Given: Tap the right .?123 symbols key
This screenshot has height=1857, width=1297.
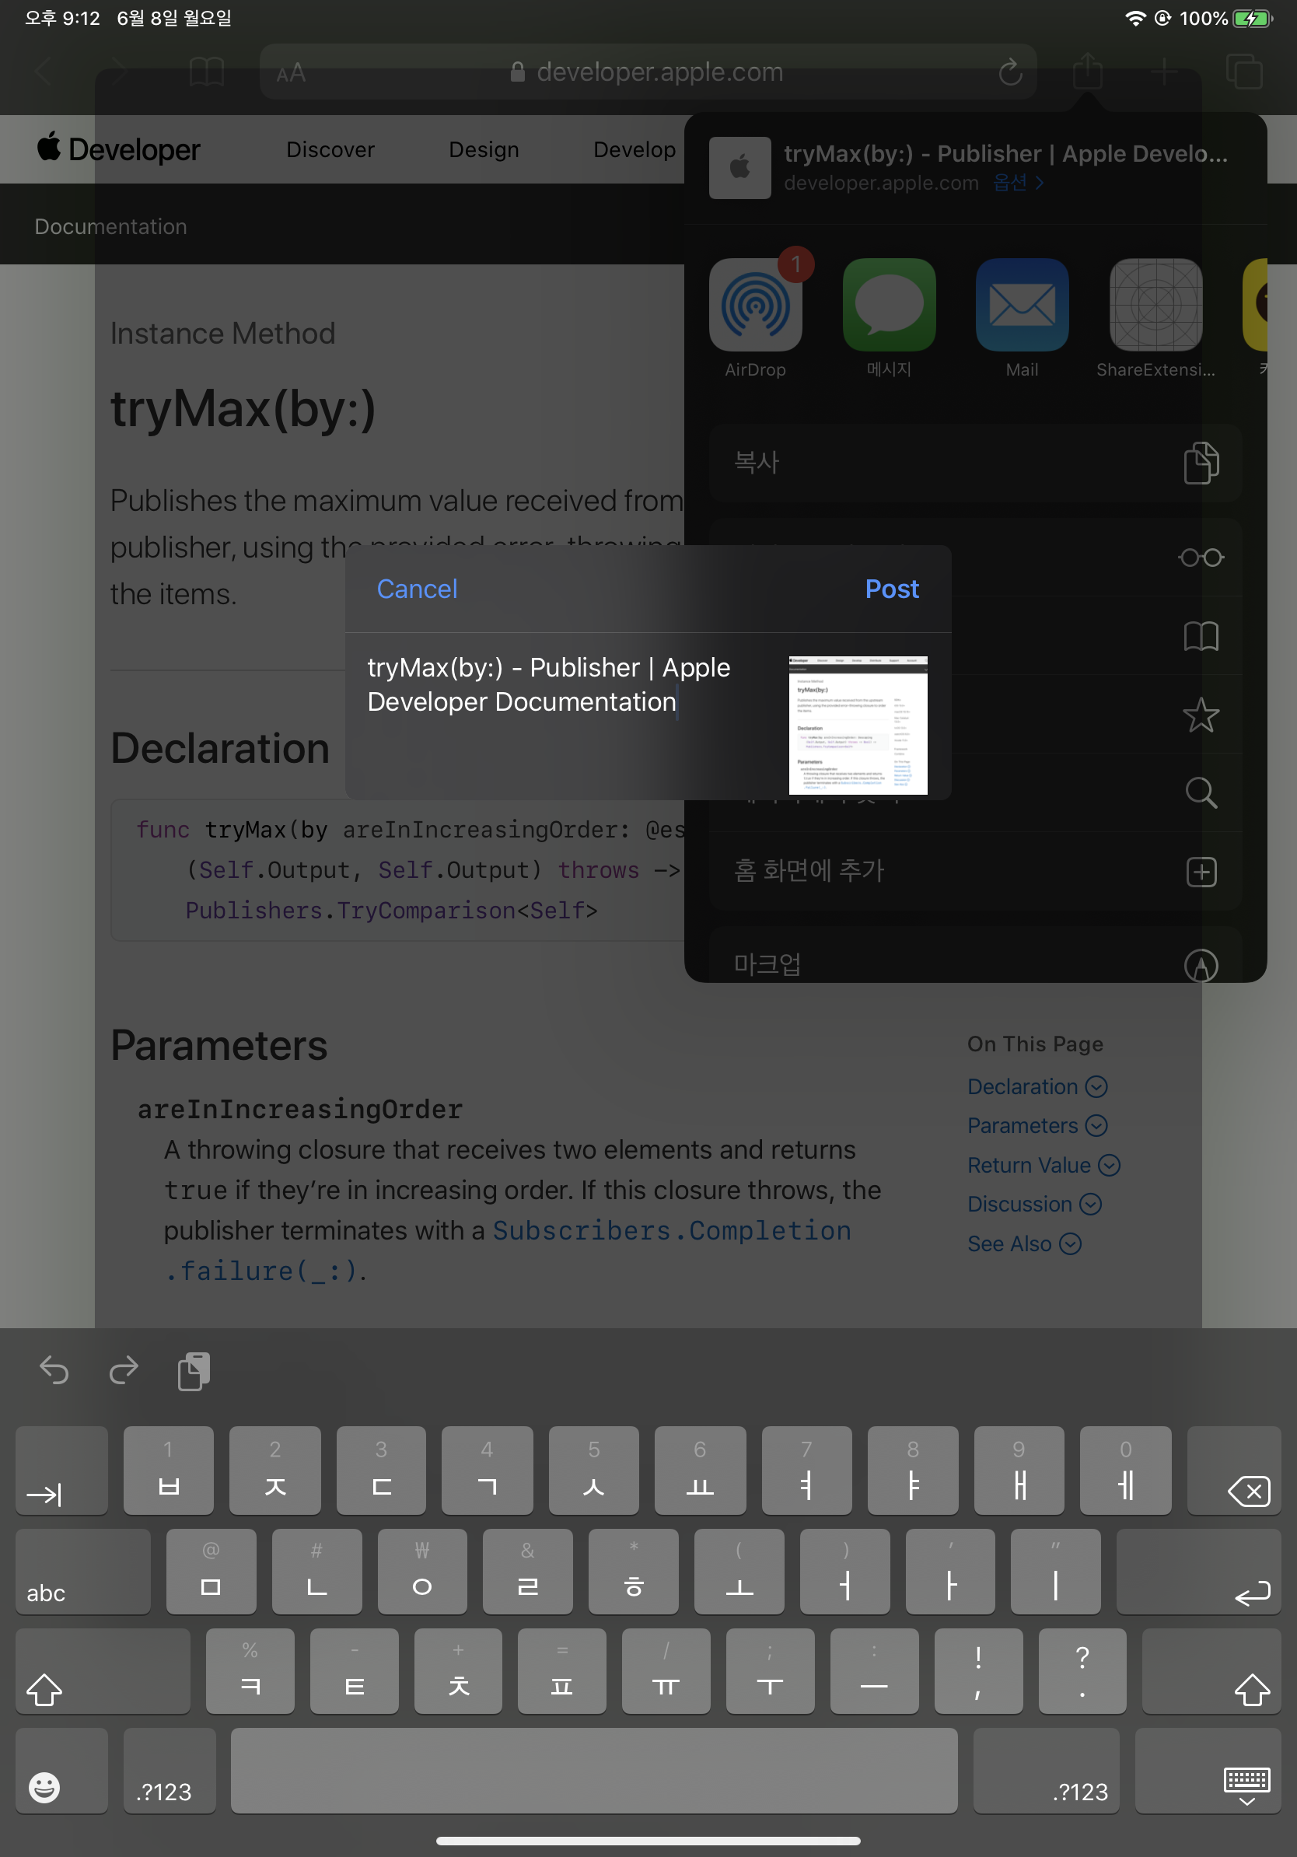Looking at the screenshot, I should pos(1047,1771).
